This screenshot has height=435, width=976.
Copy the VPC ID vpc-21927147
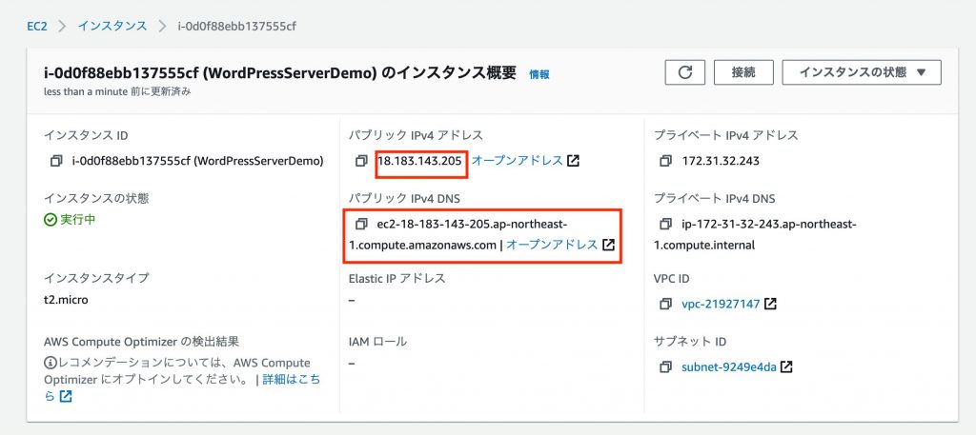coord(666,304)
